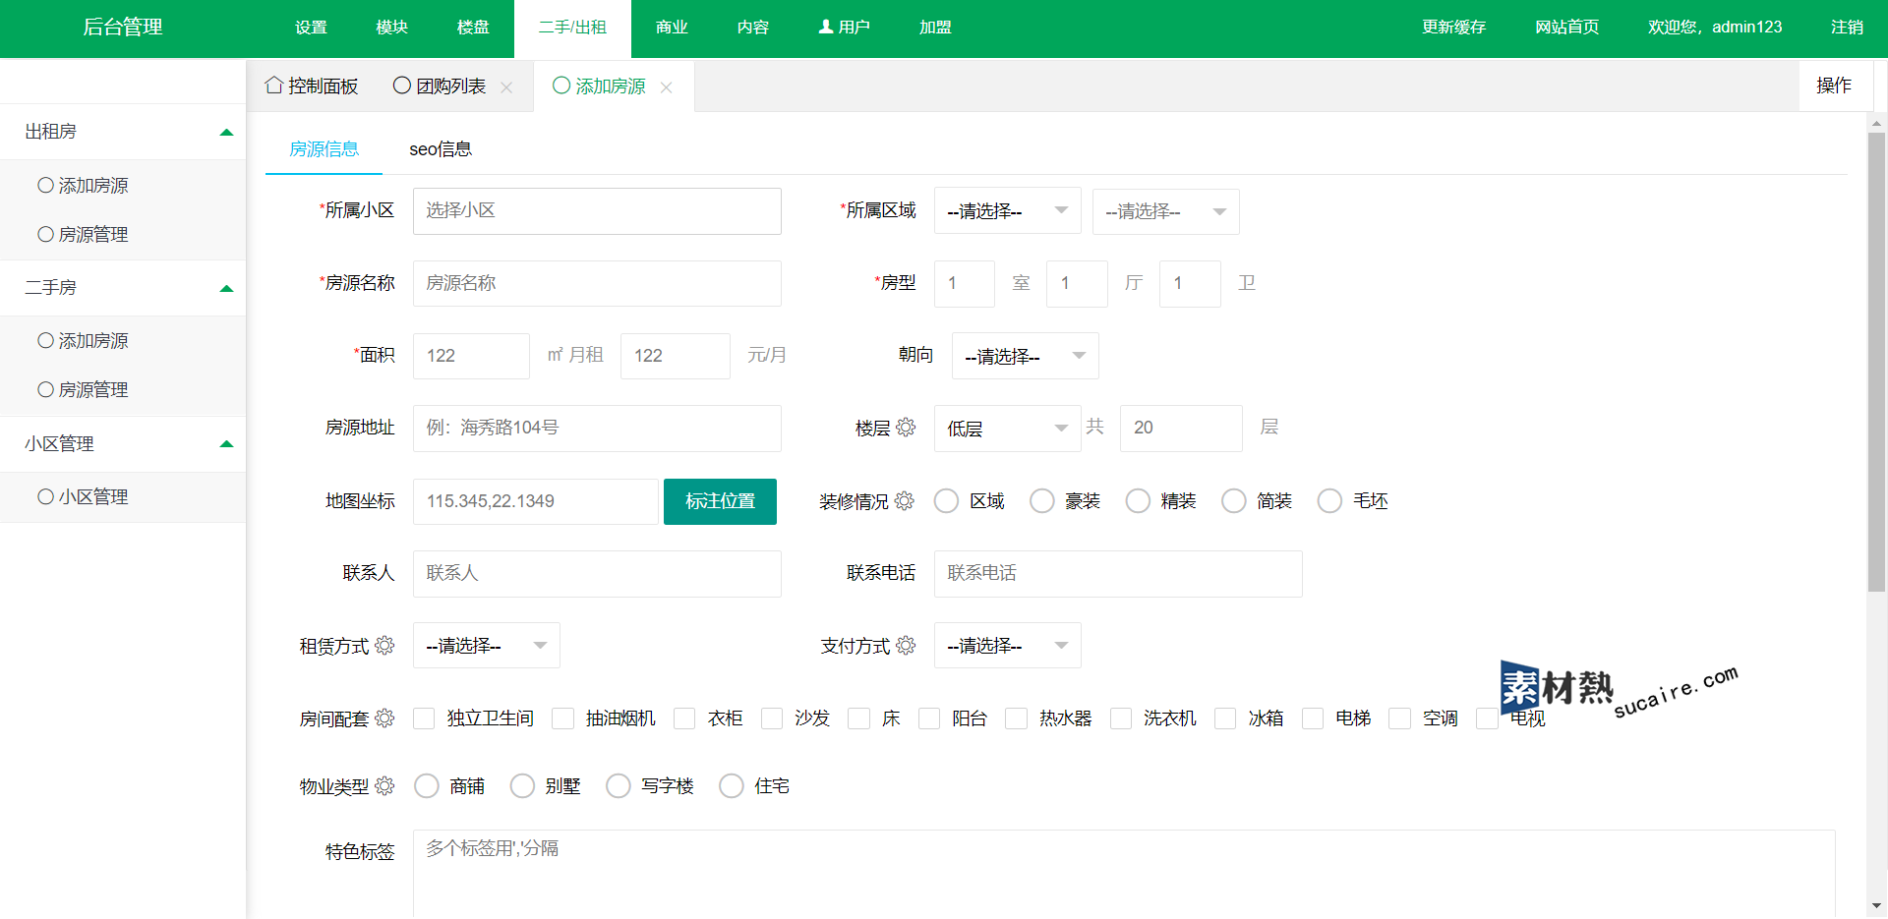This screenshot has height=919, width=1888.
Task: Open the 朝向 orientation dropdown
Action: tap(1025, 356)
